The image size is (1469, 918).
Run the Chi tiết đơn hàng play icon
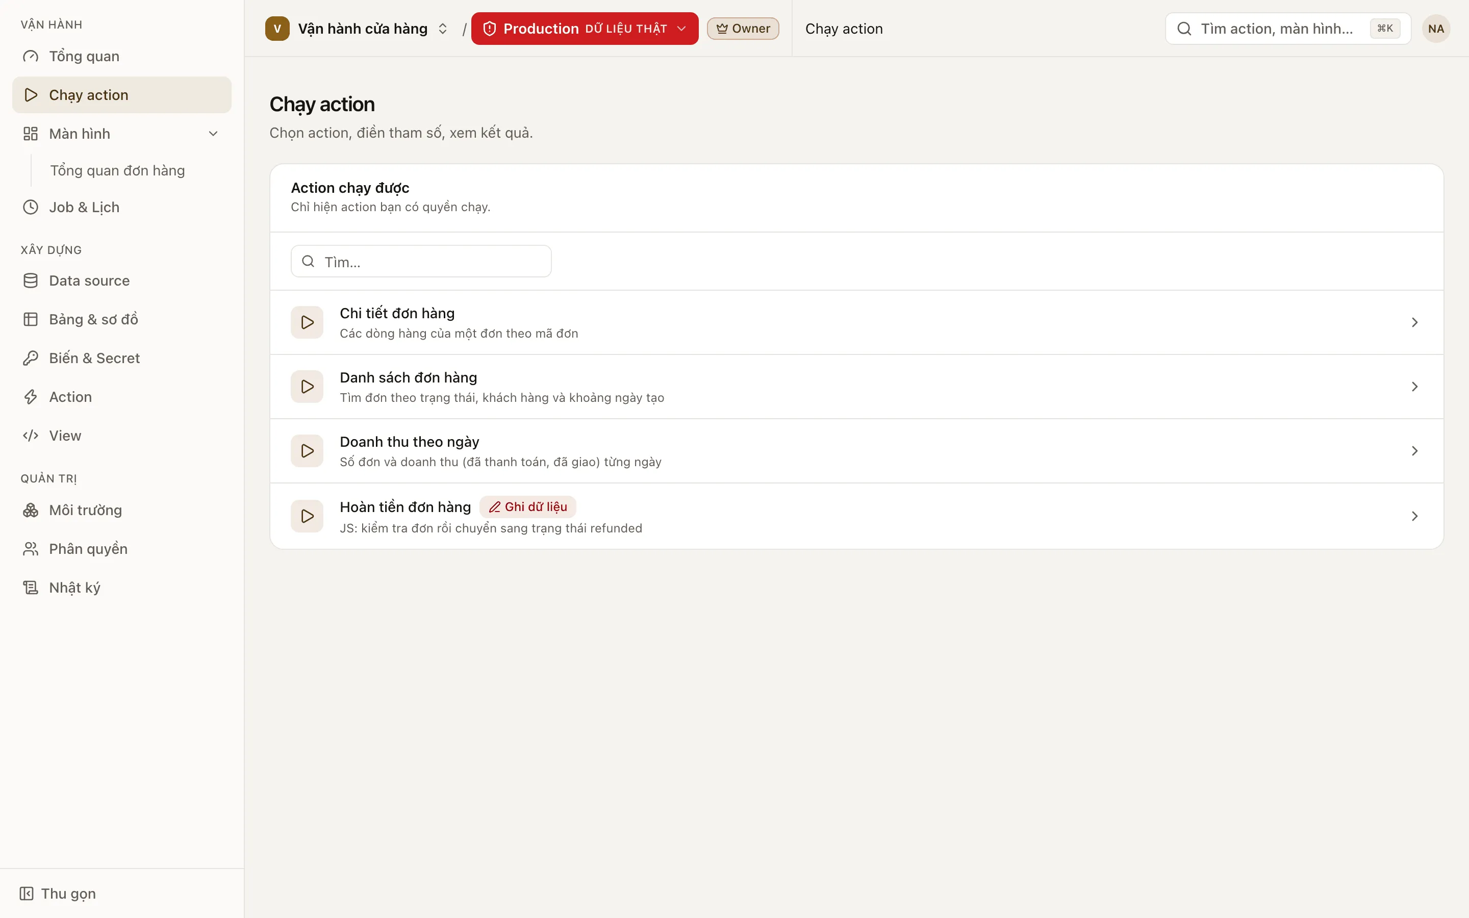point(307,322)
